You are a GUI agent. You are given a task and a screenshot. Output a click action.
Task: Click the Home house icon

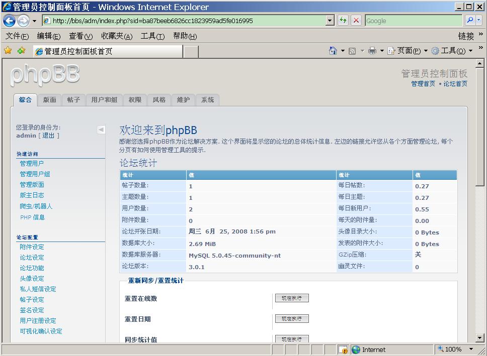click(333, 51)
